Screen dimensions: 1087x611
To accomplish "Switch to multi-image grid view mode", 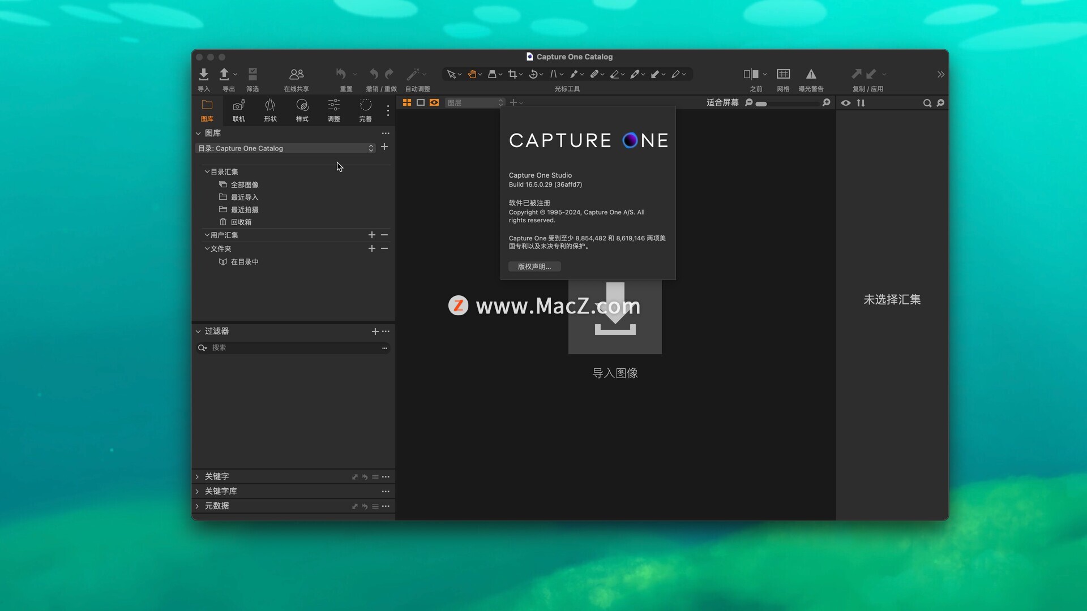I will pos(407,102).
